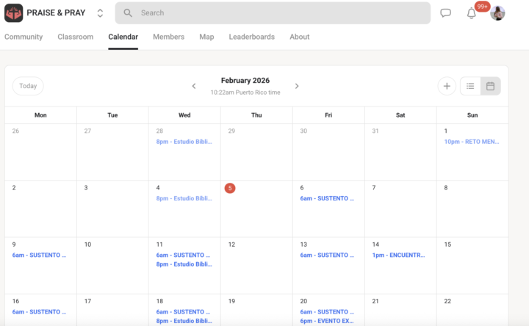529x326 pixels.
Task: Open Feb 20 6am SUSTENTO event
Action: 327,312
